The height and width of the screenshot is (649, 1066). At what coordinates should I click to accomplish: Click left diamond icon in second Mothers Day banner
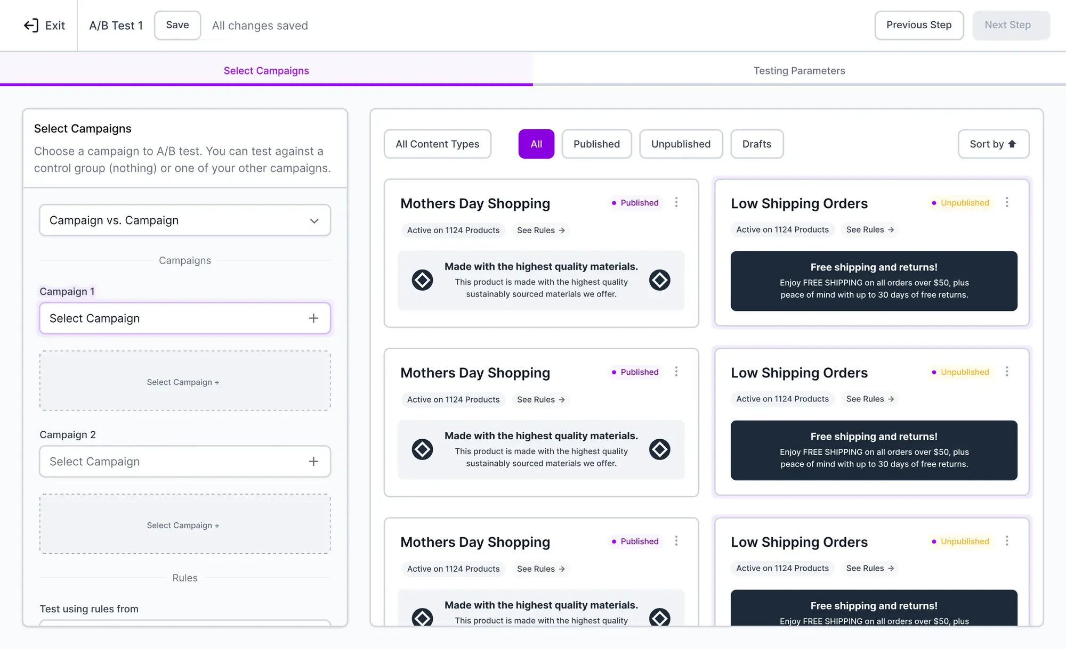point(422,449)
